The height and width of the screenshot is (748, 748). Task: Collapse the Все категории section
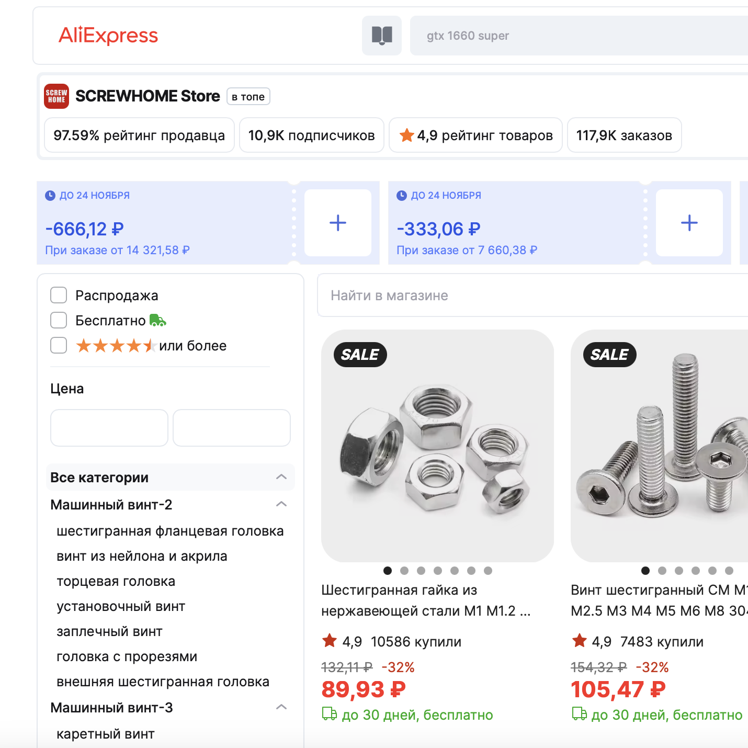pos(281,477)
